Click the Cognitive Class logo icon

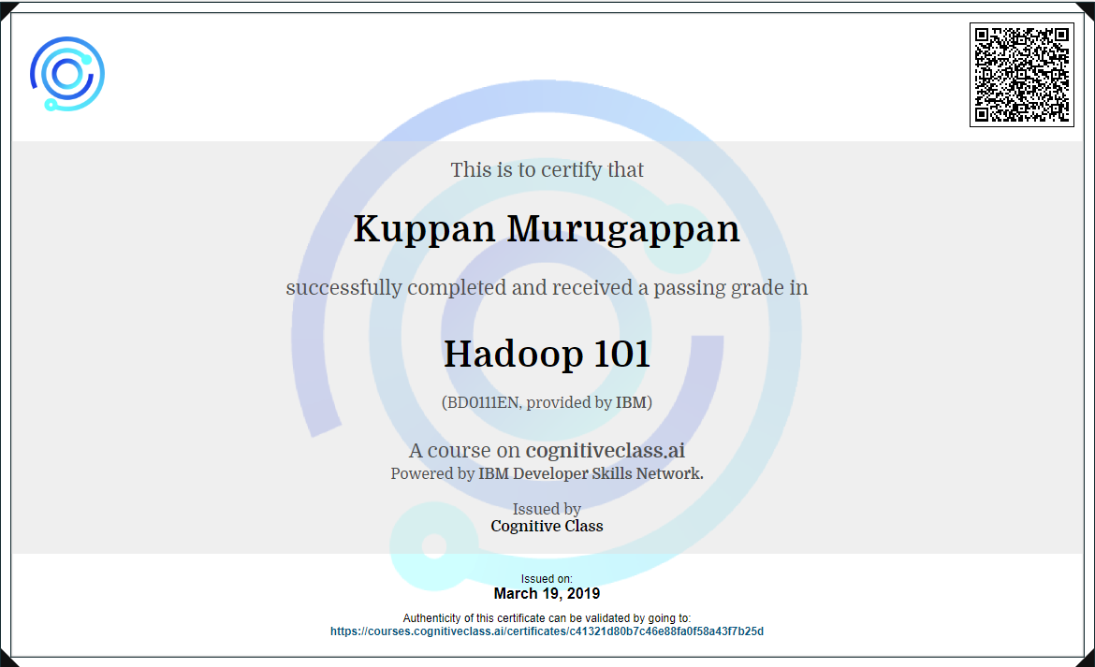[x=67, y=74]
